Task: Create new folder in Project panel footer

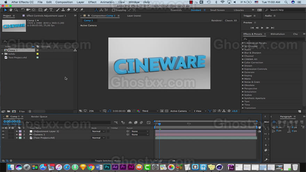Action: click(x=9, y=111)
